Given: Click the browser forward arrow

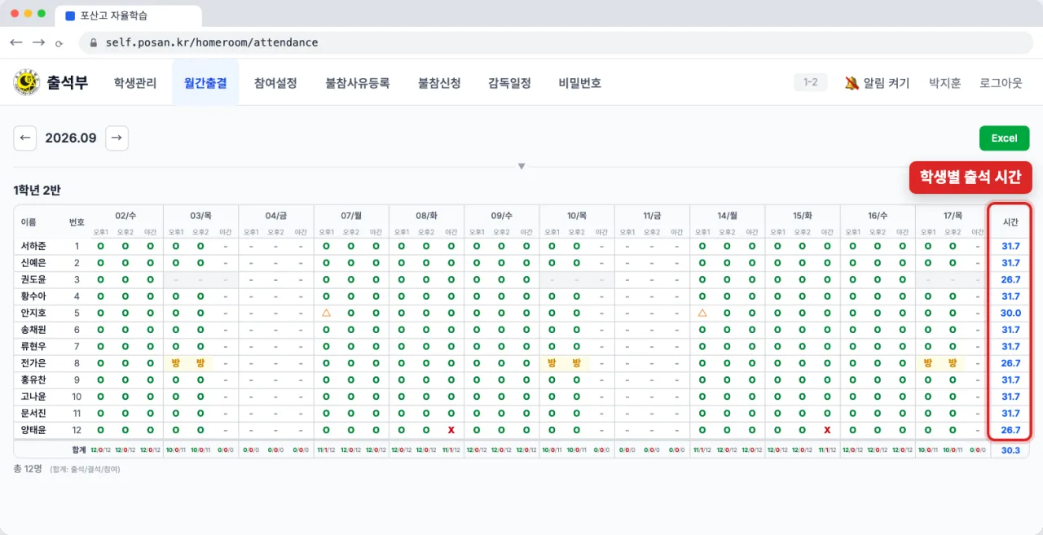Looking at the screenshot, I should click(x=38, y=42).
